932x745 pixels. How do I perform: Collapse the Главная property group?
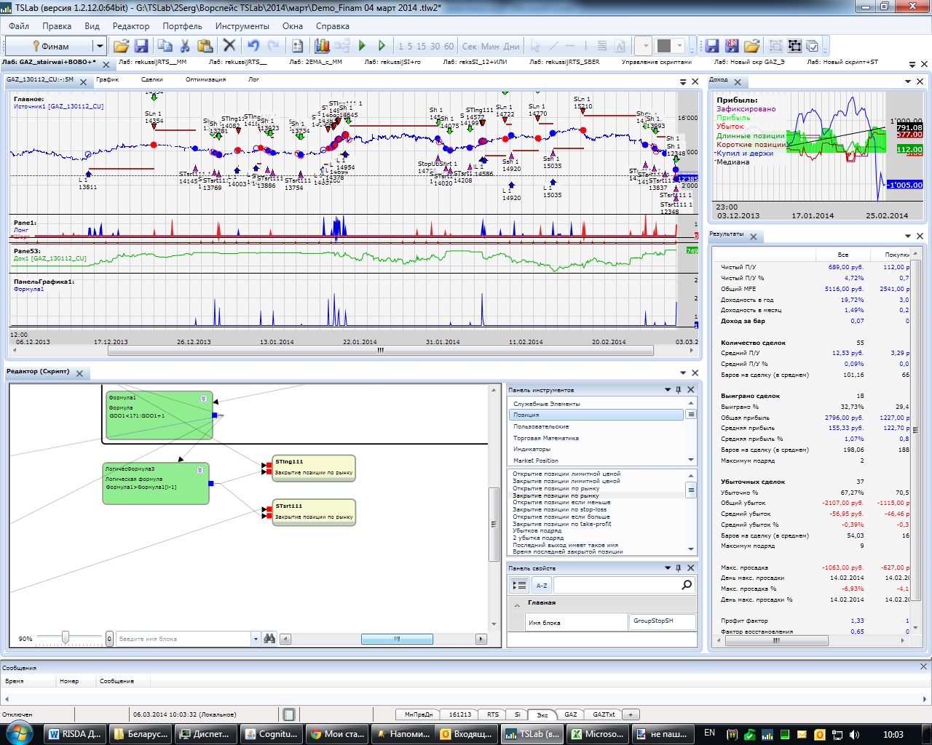tap(517, 604)
